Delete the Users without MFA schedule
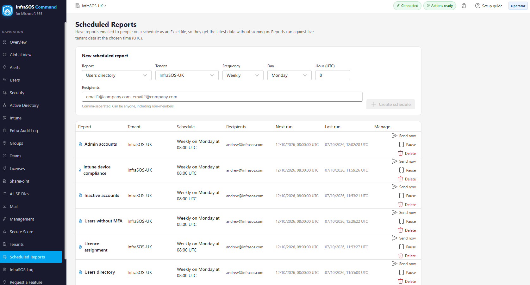This screenshot has height=285, width=530. point(407,230)
